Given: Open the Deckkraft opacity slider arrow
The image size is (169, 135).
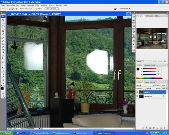Looking at the screenshot, I should pos(167,85).
